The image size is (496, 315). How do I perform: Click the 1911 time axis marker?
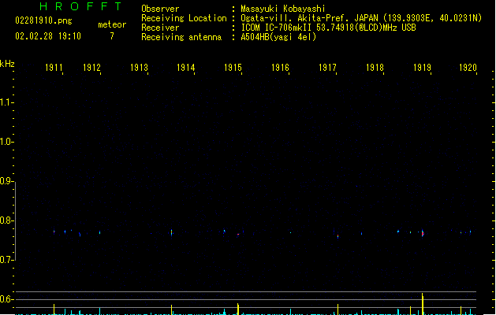point(54,68)
